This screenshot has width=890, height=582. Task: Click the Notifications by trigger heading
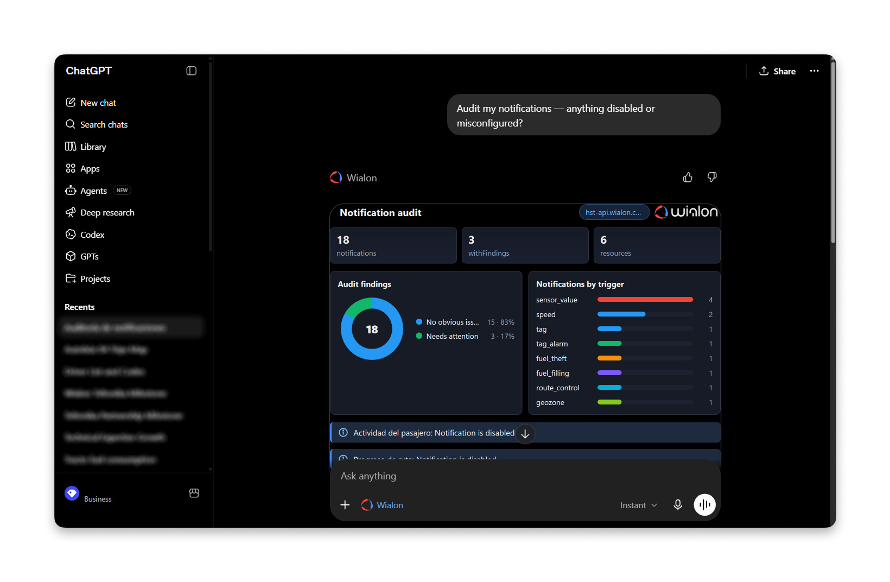point(580,284)
